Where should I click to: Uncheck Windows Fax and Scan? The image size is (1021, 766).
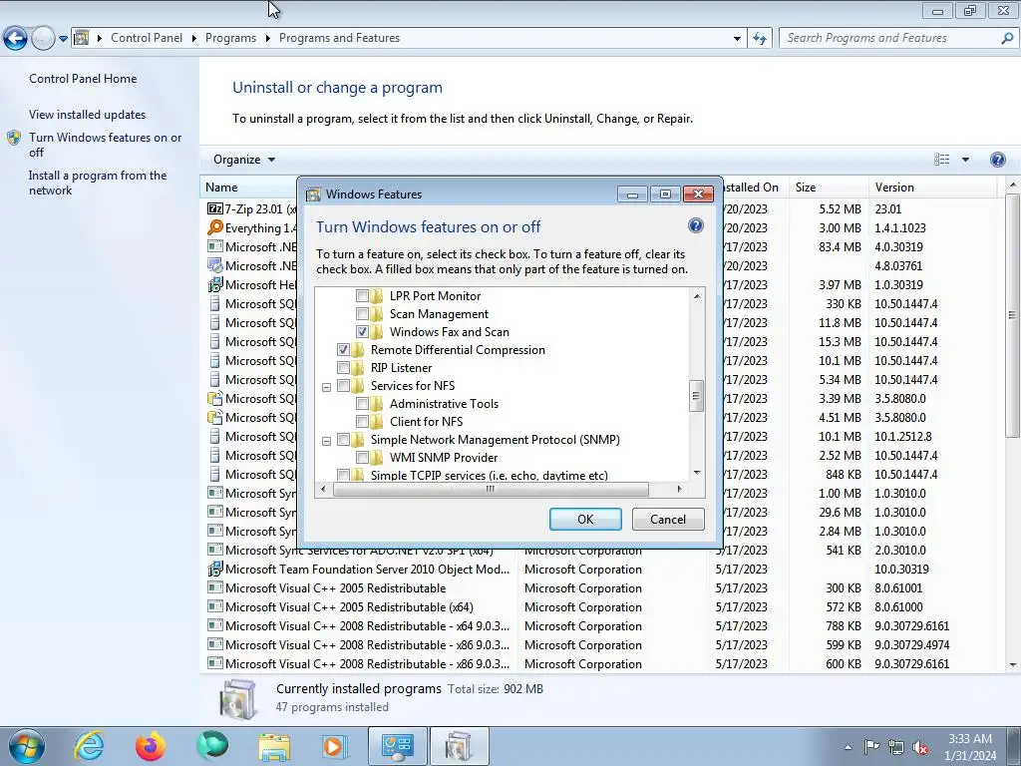point(362,331)
